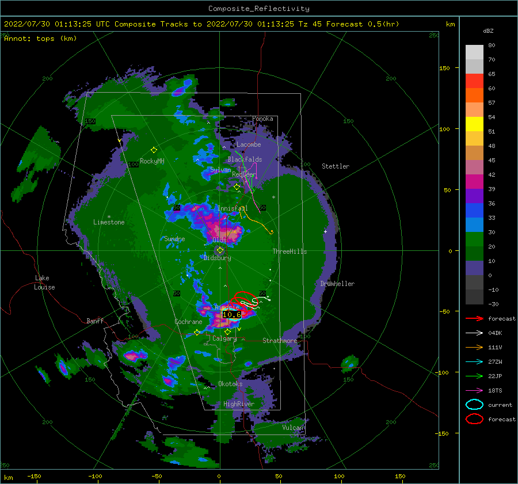Click the Lacombe city label

pyautogui.click(x=249, y=144)
